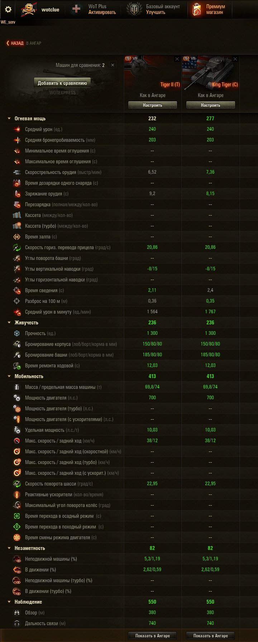Click the aiming time icon

pyautogui.click(x=17, y=290)
